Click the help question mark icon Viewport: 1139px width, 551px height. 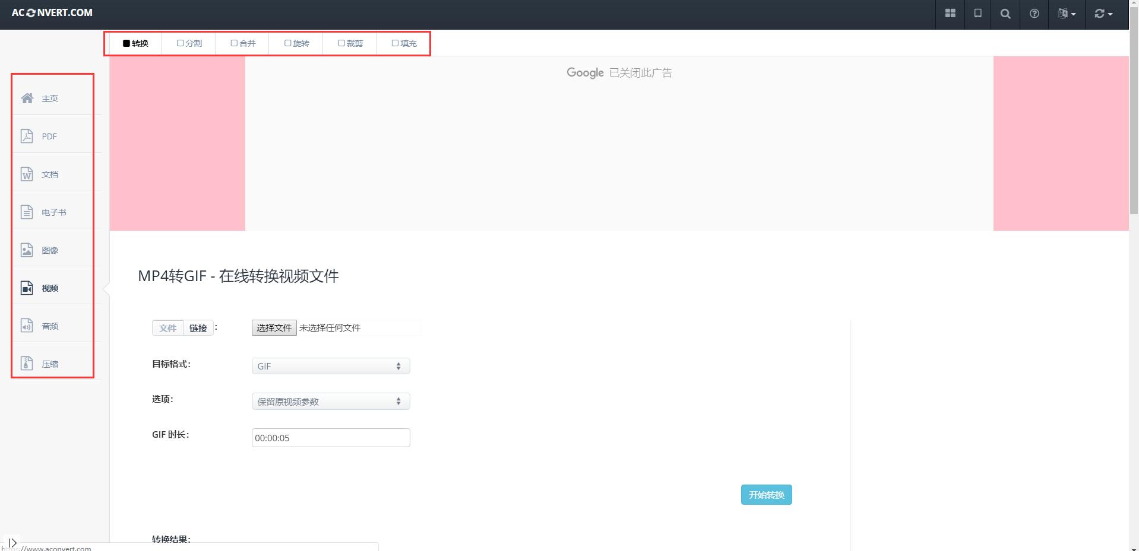pyautogui.click(x=1034, y=14)
